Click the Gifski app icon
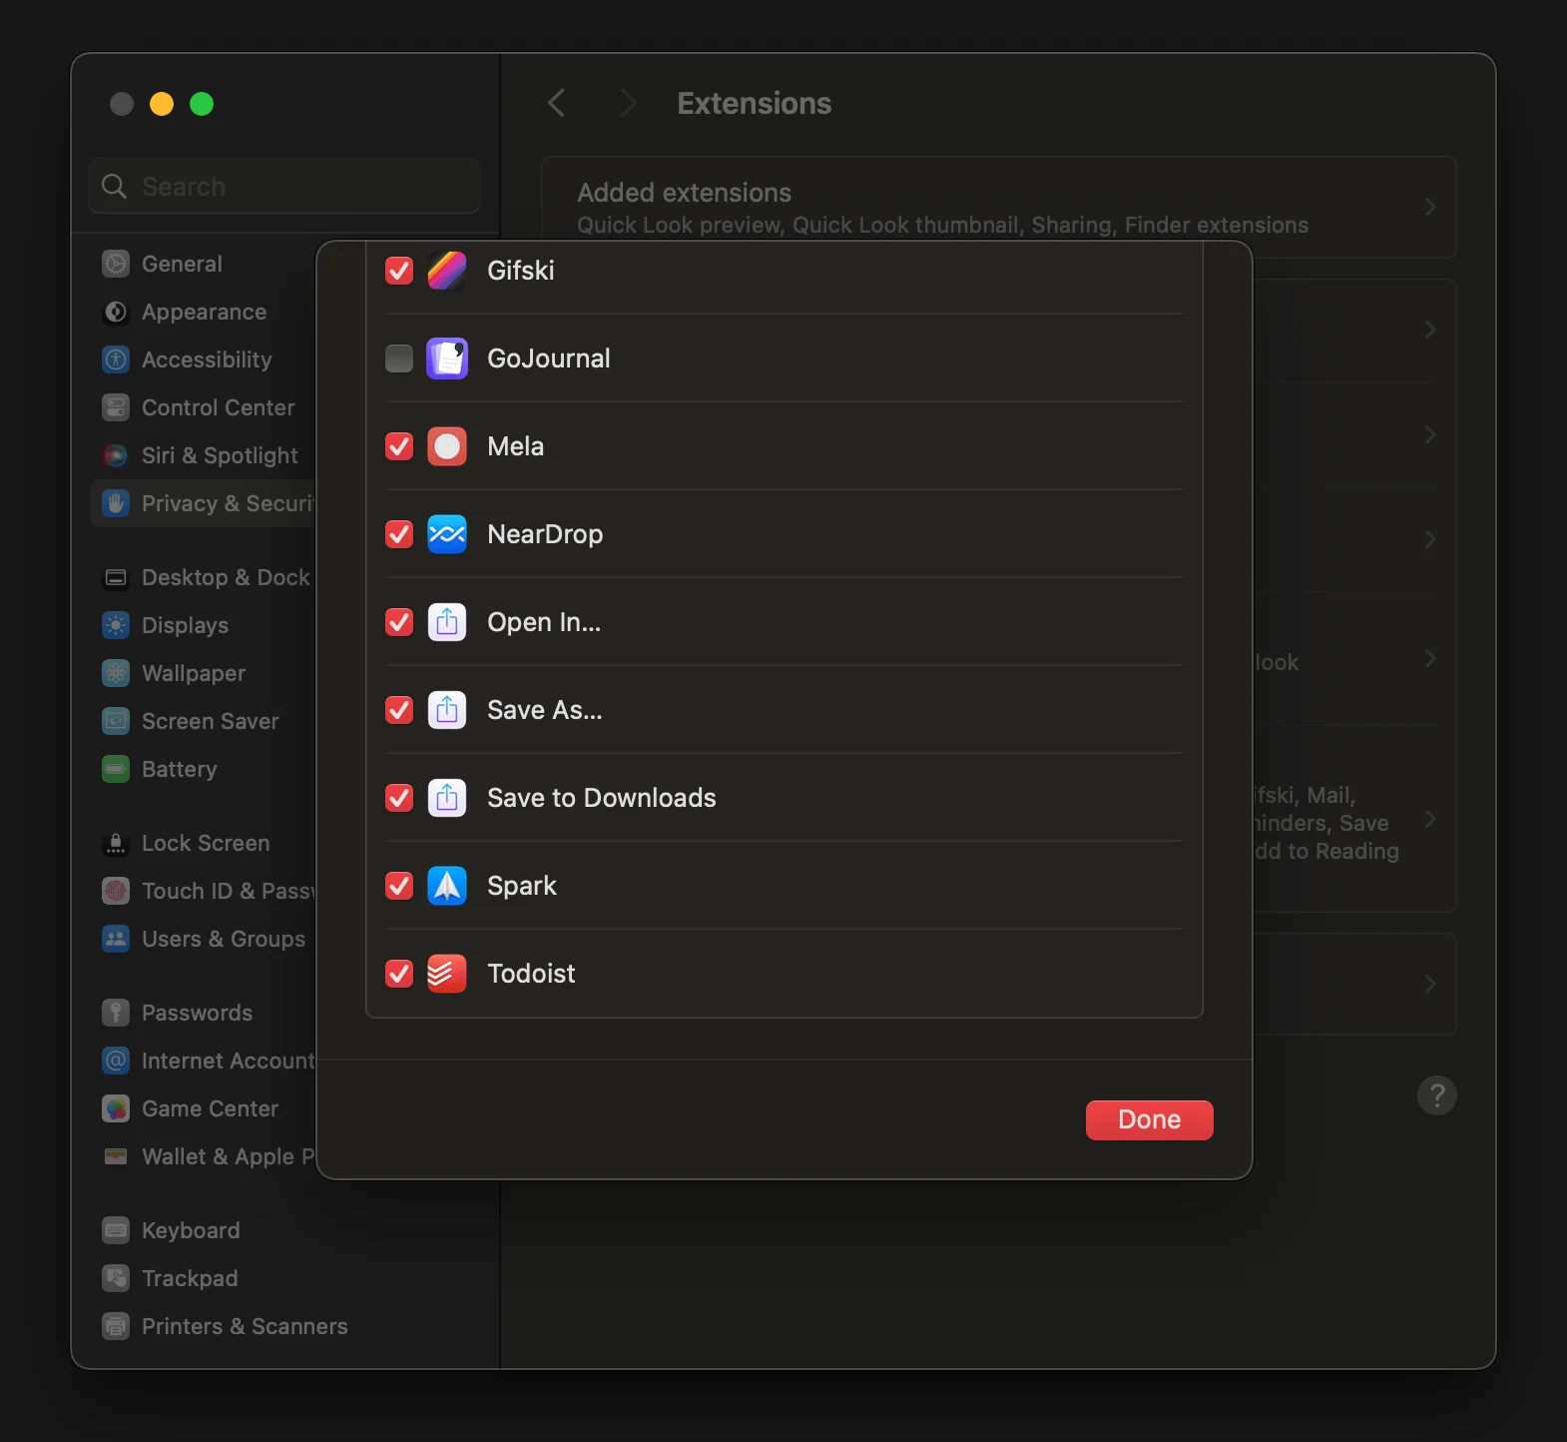 coord(446,271)
